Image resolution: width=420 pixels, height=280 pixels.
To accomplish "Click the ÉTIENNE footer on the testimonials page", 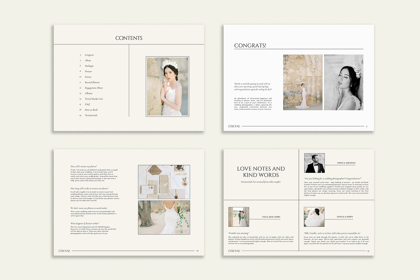I will pos(234,251).
